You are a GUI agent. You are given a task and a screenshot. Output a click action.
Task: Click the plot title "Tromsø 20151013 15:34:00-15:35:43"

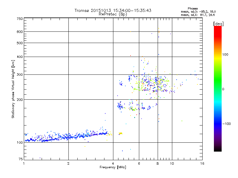click(113, 10)
